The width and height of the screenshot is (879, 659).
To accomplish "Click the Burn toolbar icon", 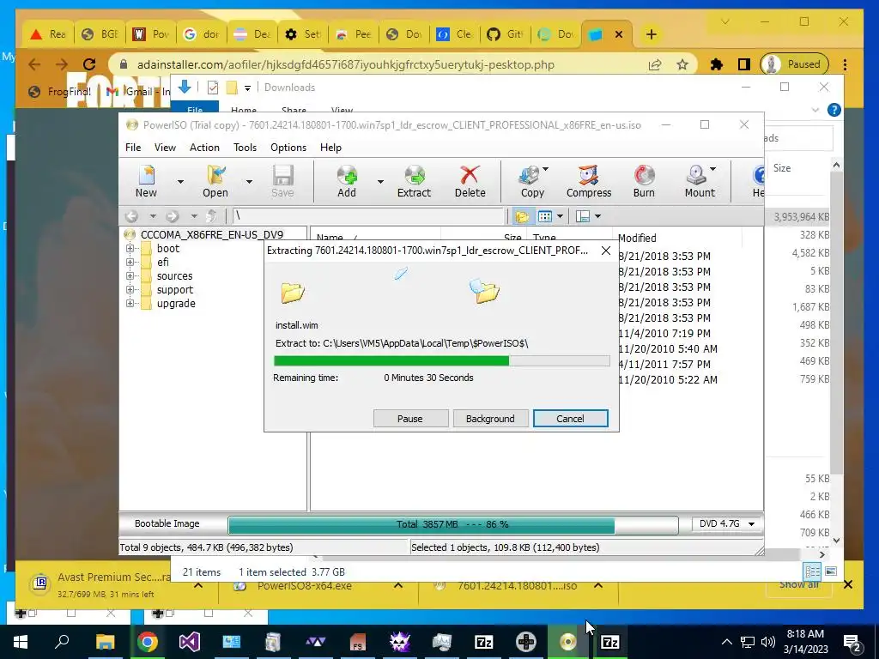I will (x=644, y=181).
